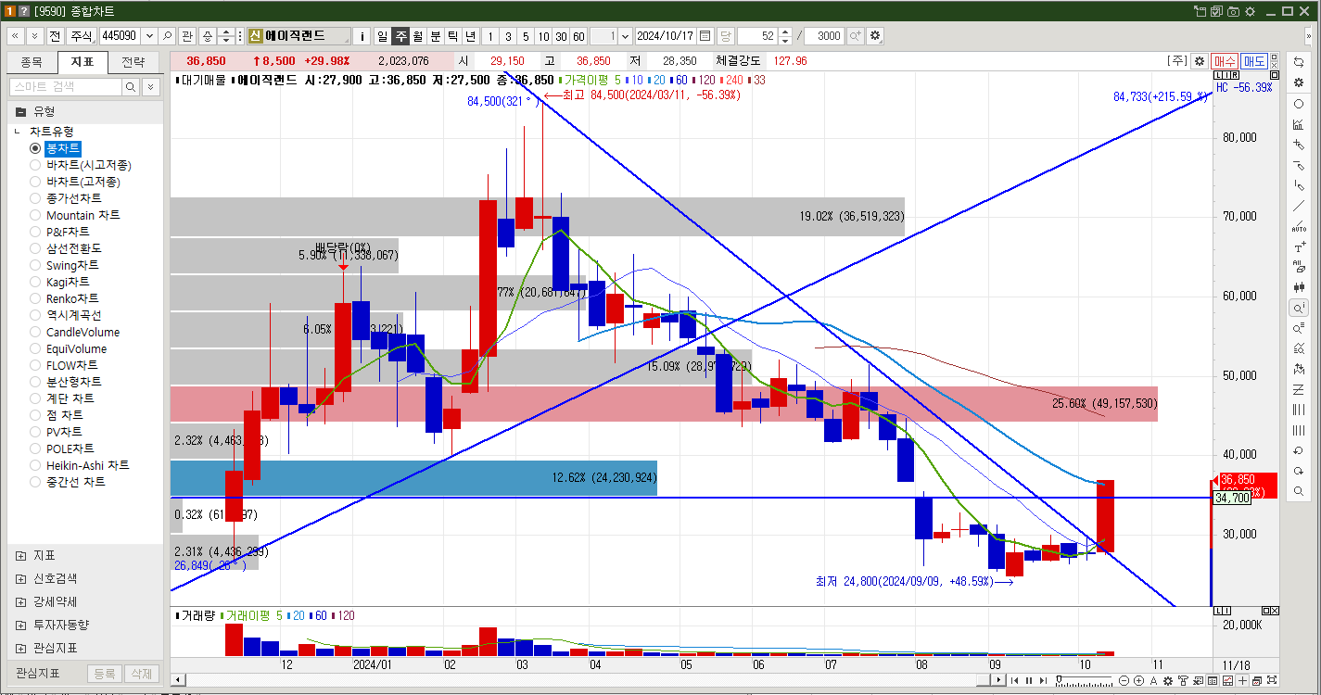Click the stock search magnifier next to code 445090

tap(167, 36)
